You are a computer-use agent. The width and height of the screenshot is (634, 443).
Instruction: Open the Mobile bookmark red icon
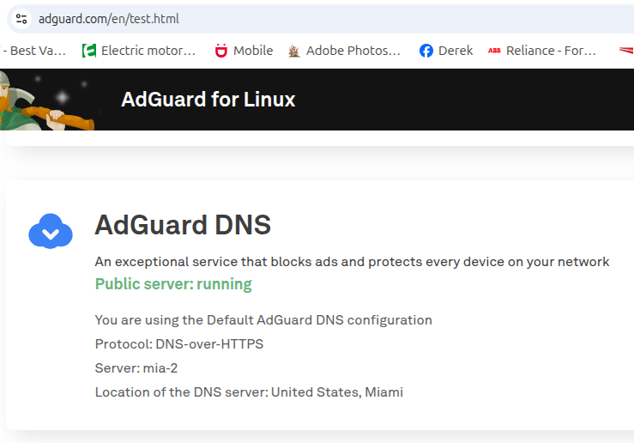221,51
